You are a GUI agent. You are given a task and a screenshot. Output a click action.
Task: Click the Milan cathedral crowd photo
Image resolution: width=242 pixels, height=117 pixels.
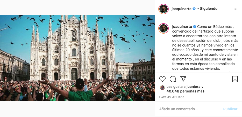(x=77, y=58)
